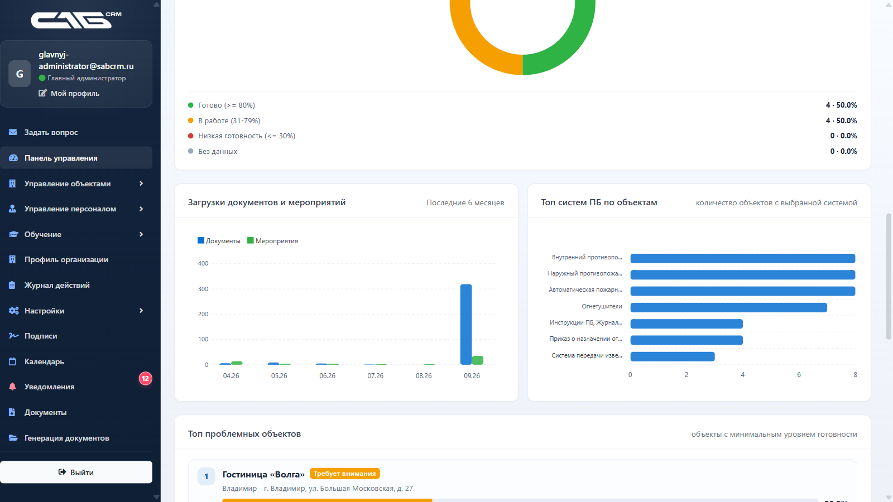893x502 pixels.
Task: Click the Без данных legend row
Action: (522, 151)
